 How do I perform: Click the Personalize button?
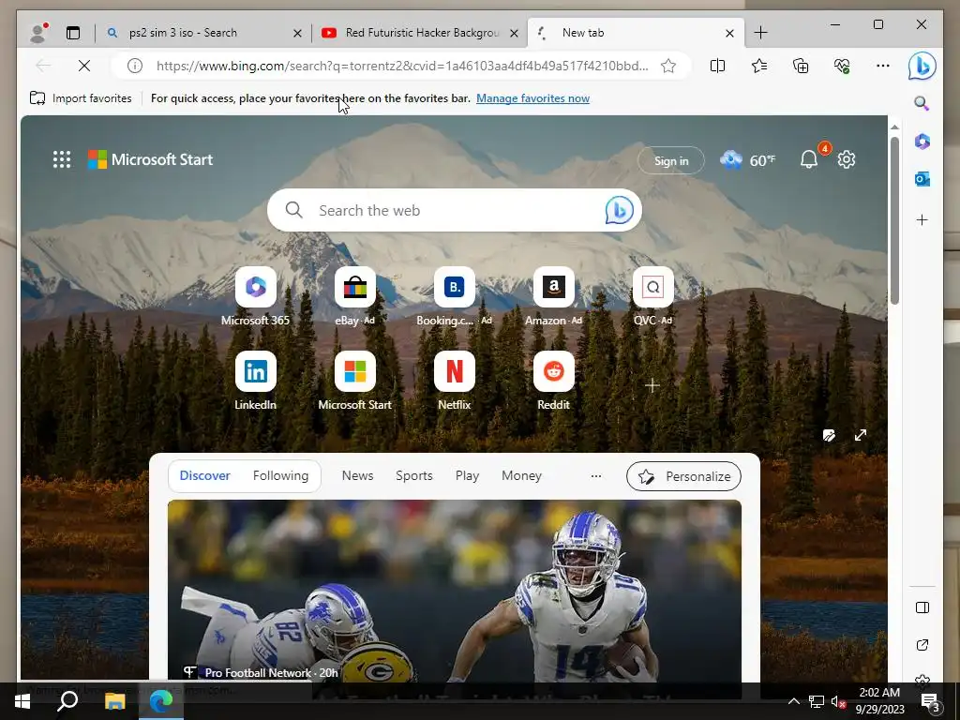coord(683,476)
